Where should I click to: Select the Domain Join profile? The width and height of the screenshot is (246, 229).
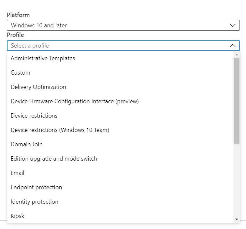(x=27, y=144)
